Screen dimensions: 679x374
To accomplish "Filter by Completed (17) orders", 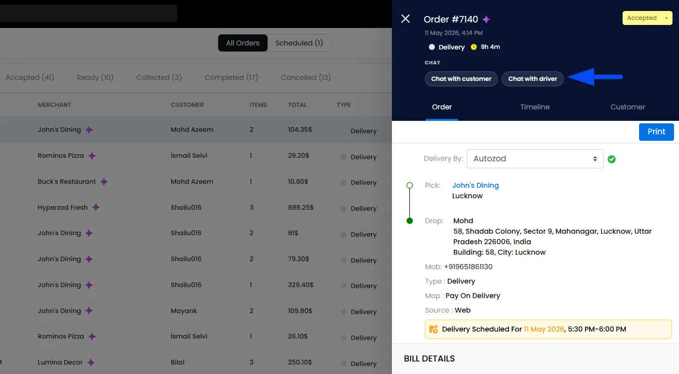I will (x=231, y=77).
